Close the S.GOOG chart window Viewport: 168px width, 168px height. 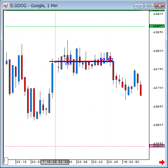click(x=160, y=6)
